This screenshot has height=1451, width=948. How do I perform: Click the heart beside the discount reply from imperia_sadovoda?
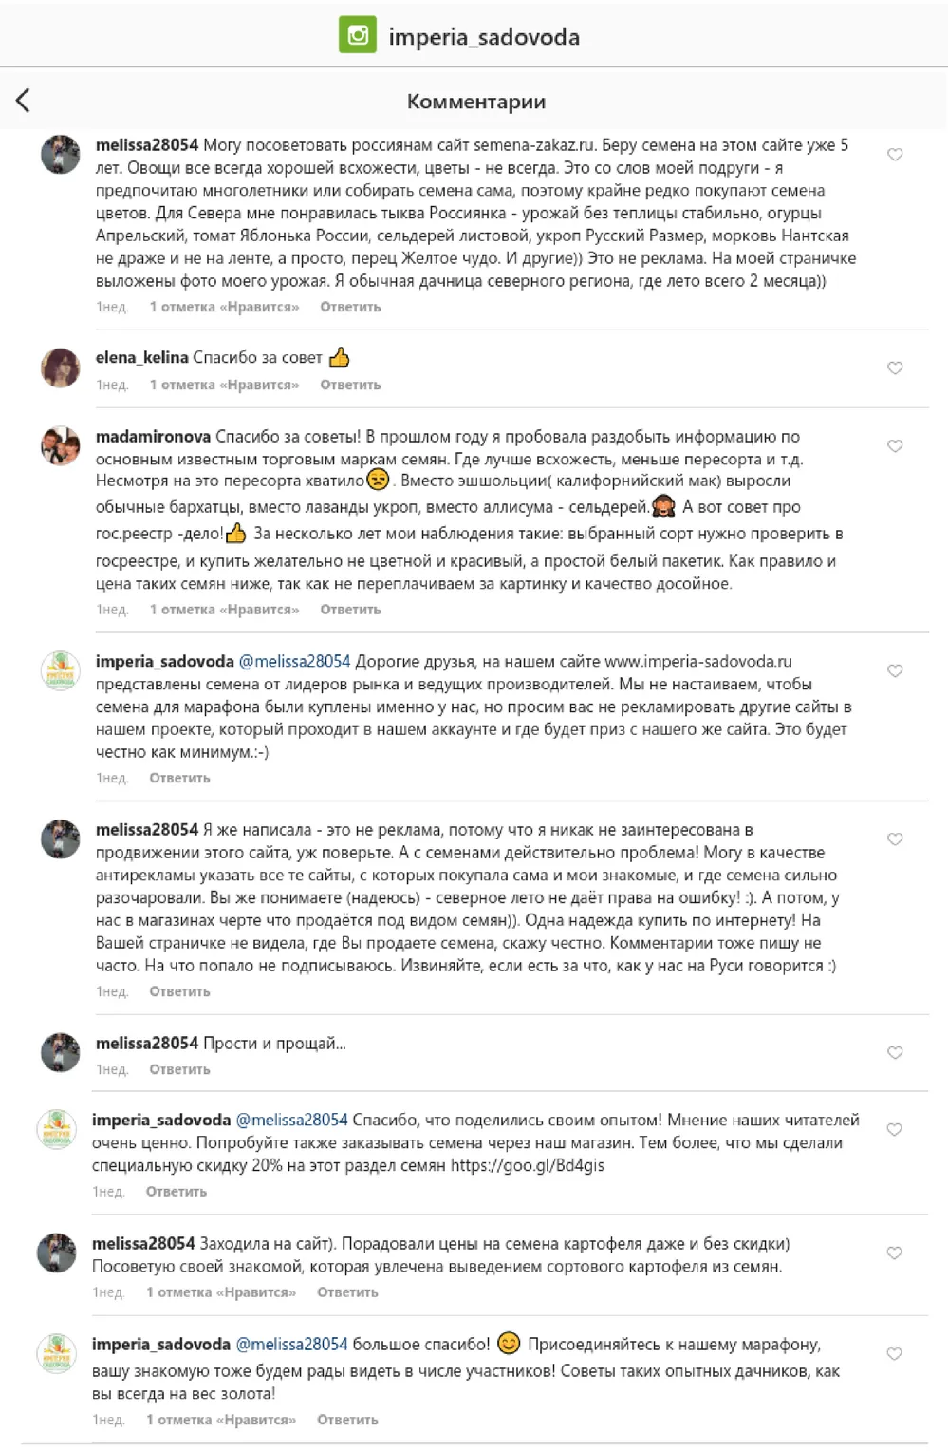[893, 1129]
